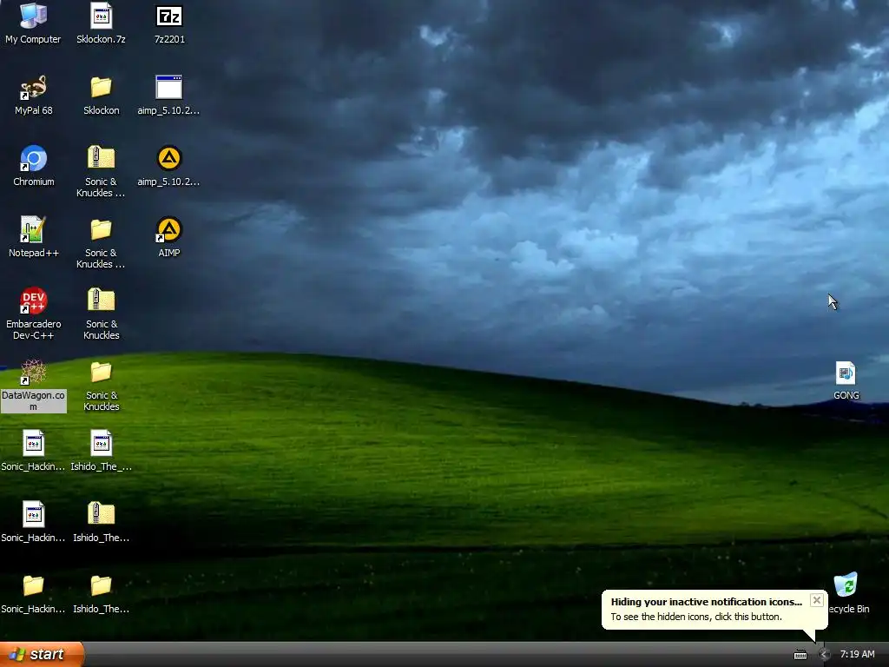
Task: Launch Notepad++ from the desktop
Action: [x=34, y=236]
